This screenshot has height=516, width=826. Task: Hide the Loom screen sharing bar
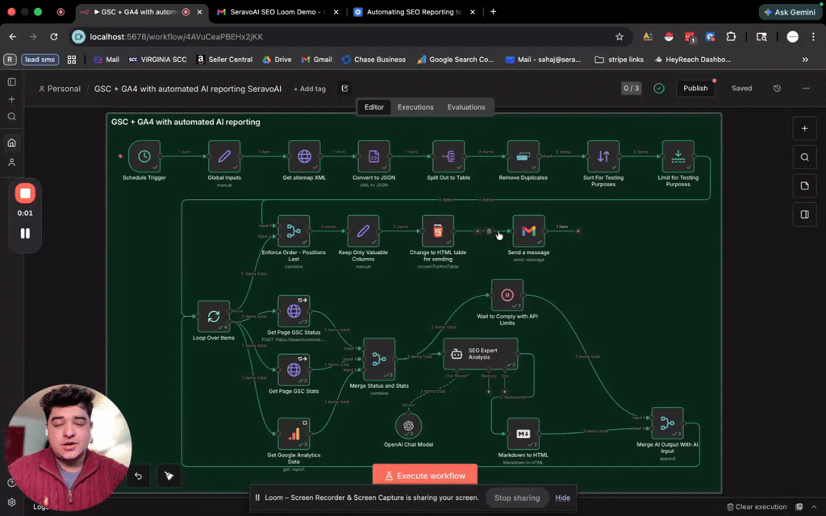pyautogui.click(x=562, y=497)
